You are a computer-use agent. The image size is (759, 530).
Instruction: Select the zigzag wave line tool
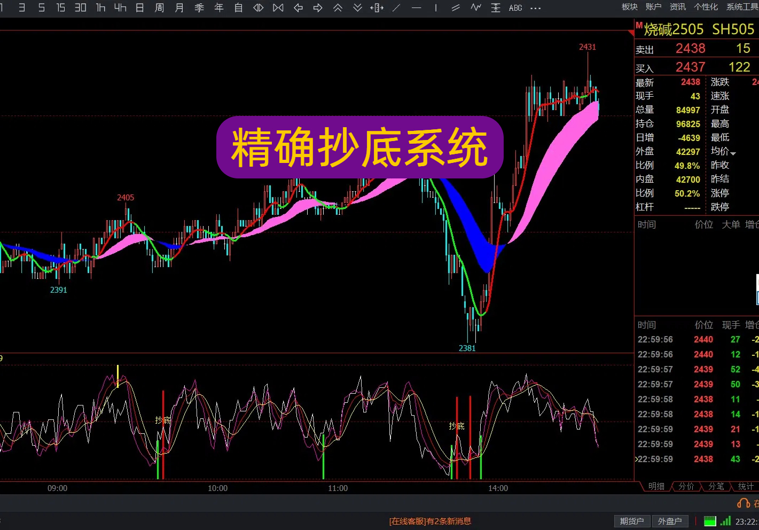[x=475, y=7]
